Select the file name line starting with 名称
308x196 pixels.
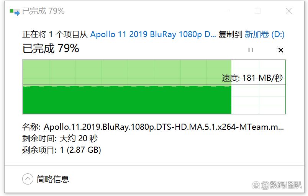[x=153, y=127]
